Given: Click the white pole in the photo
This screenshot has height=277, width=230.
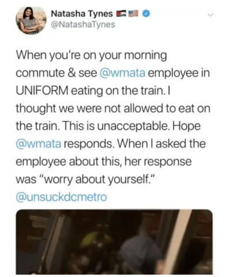Looking at the screenshot, I should pyautogui.click(x=177, y=242).
